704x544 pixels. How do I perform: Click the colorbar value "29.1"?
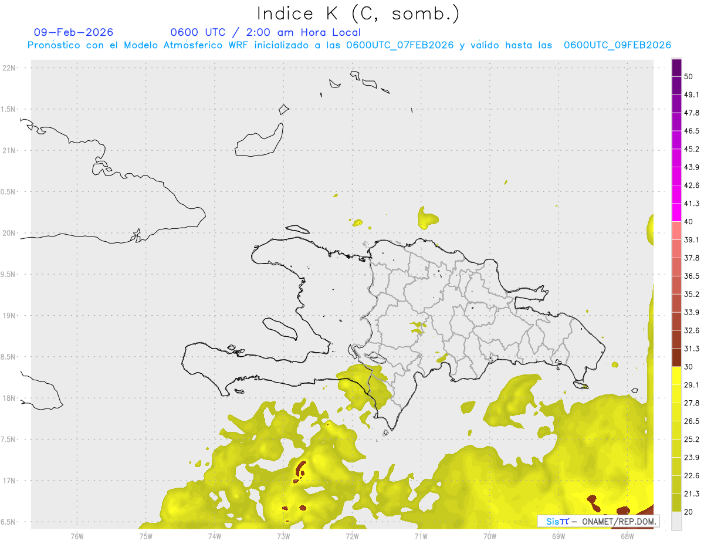coord(692,385)
